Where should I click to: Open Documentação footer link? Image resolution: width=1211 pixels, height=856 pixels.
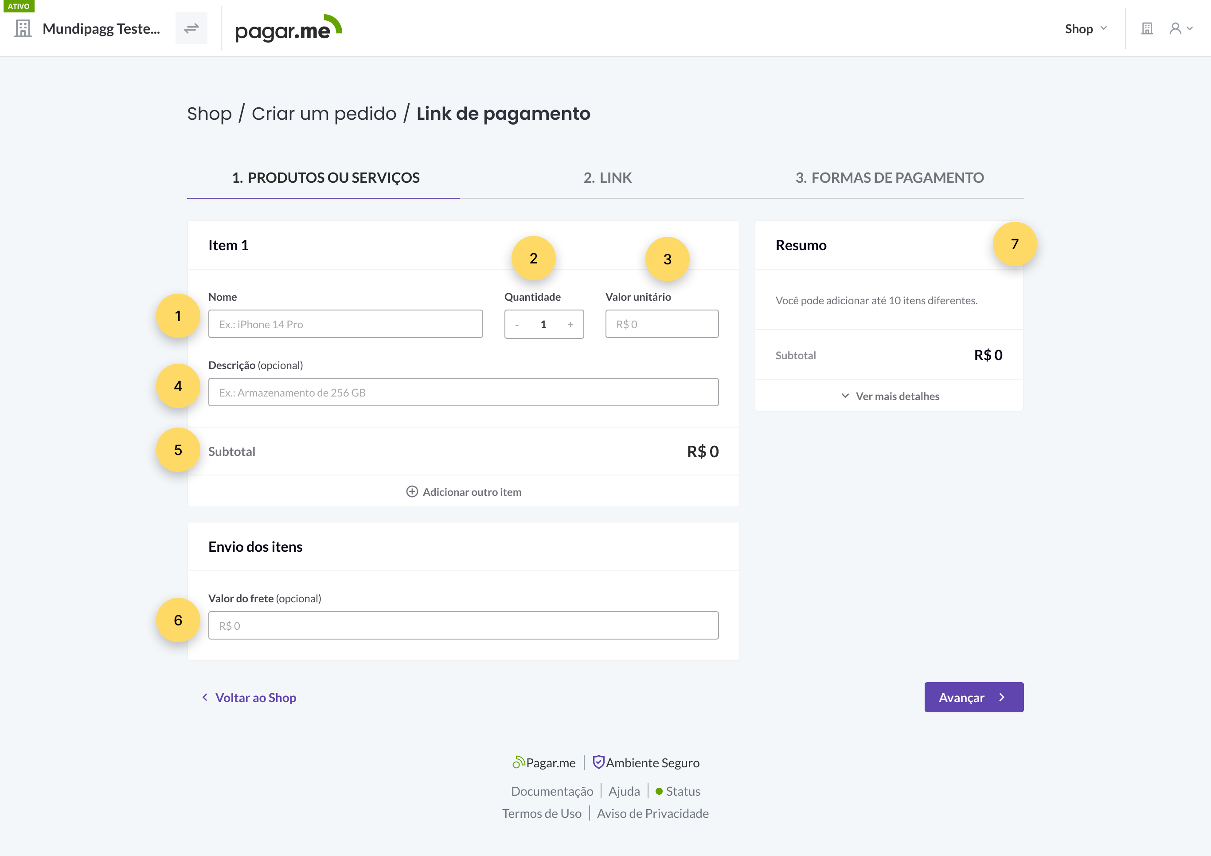tap(552, 791)
